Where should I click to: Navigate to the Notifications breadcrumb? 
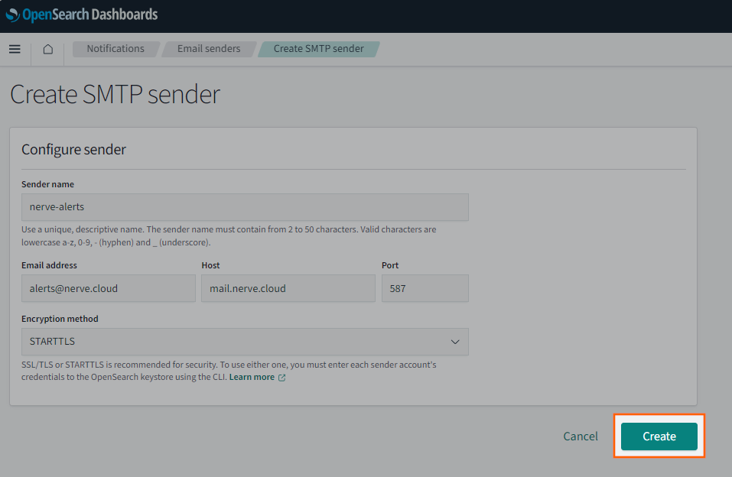(x=115, y=49)
